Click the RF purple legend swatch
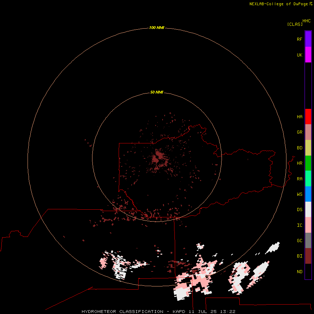Screen dimensions: 314x314 [x=308, y=39]
